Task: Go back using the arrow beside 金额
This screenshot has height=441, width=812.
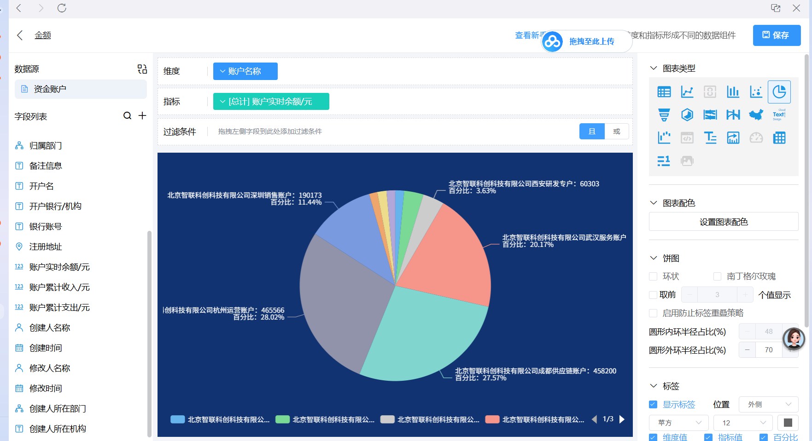Action: 20,35
